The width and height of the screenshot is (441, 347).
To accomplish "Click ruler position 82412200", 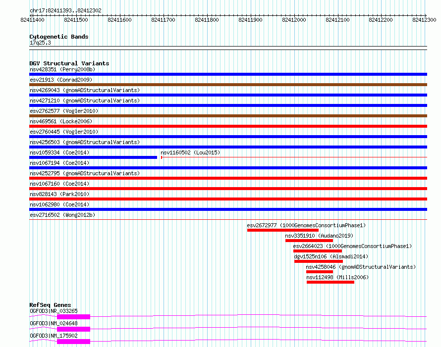I will (x=381, y=20).
